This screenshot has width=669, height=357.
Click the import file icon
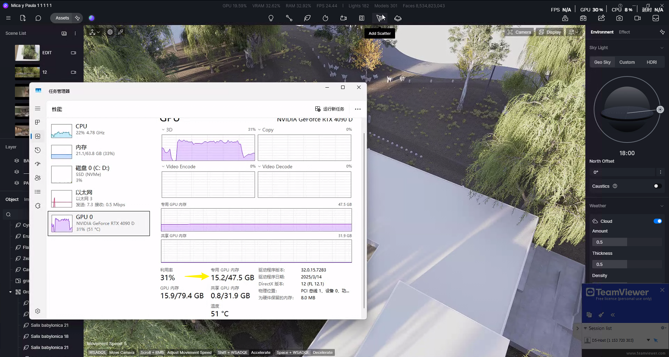click(x=23, y=18)
